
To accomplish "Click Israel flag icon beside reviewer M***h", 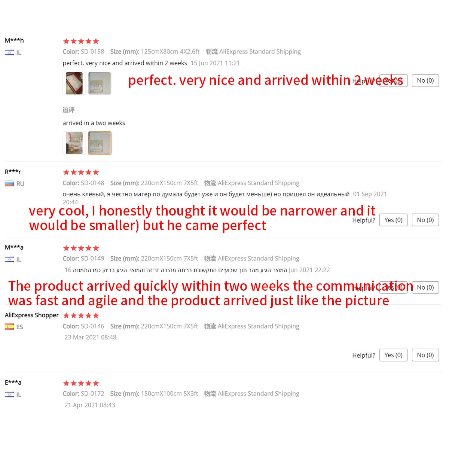I will pyautogui.click(x=9, y=53).
